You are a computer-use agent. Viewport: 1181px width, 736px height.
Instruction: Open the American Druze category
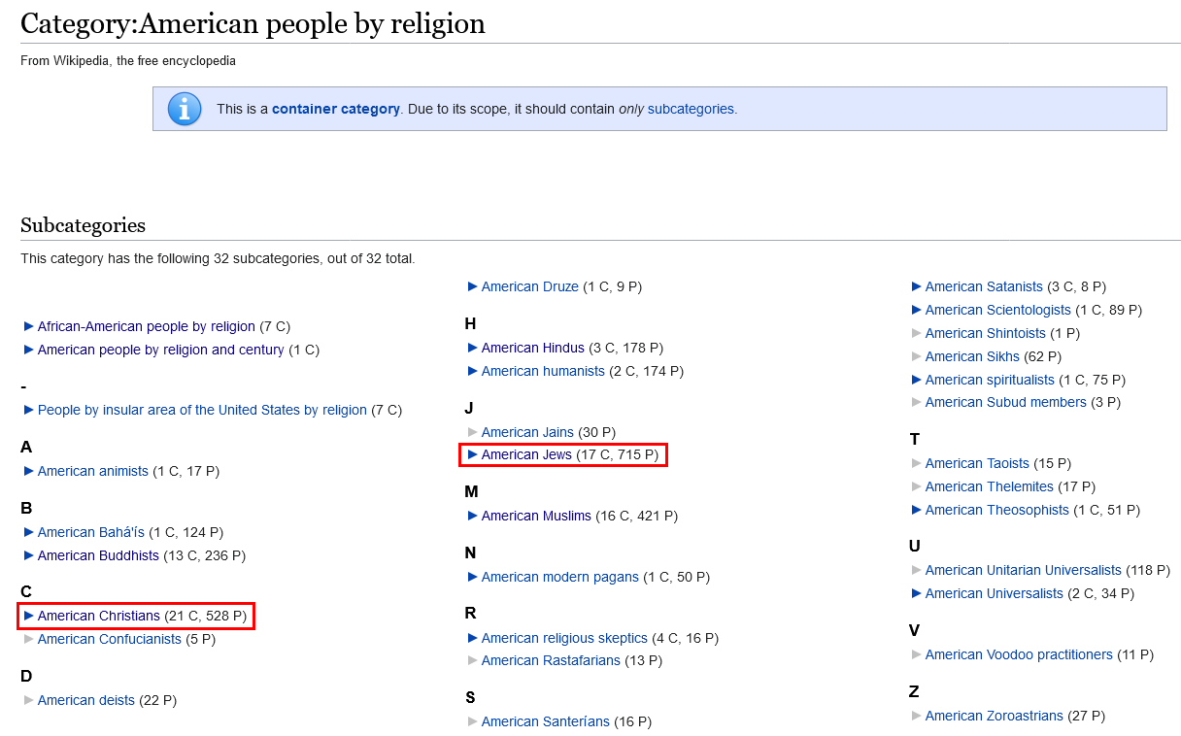[x=530, y=286]
